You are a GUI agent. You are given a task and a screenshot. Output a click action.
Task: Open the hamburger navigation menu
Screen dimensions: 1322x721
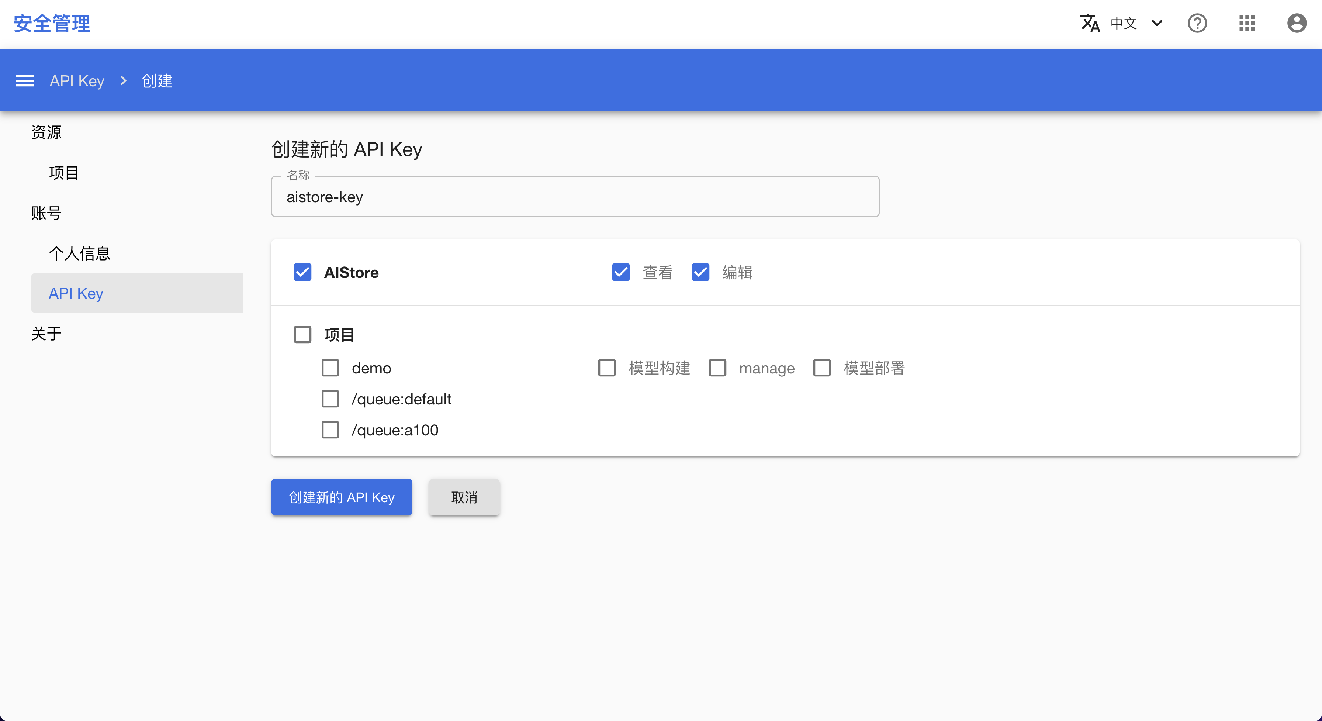pyautogui.click(x=25, y=81)
